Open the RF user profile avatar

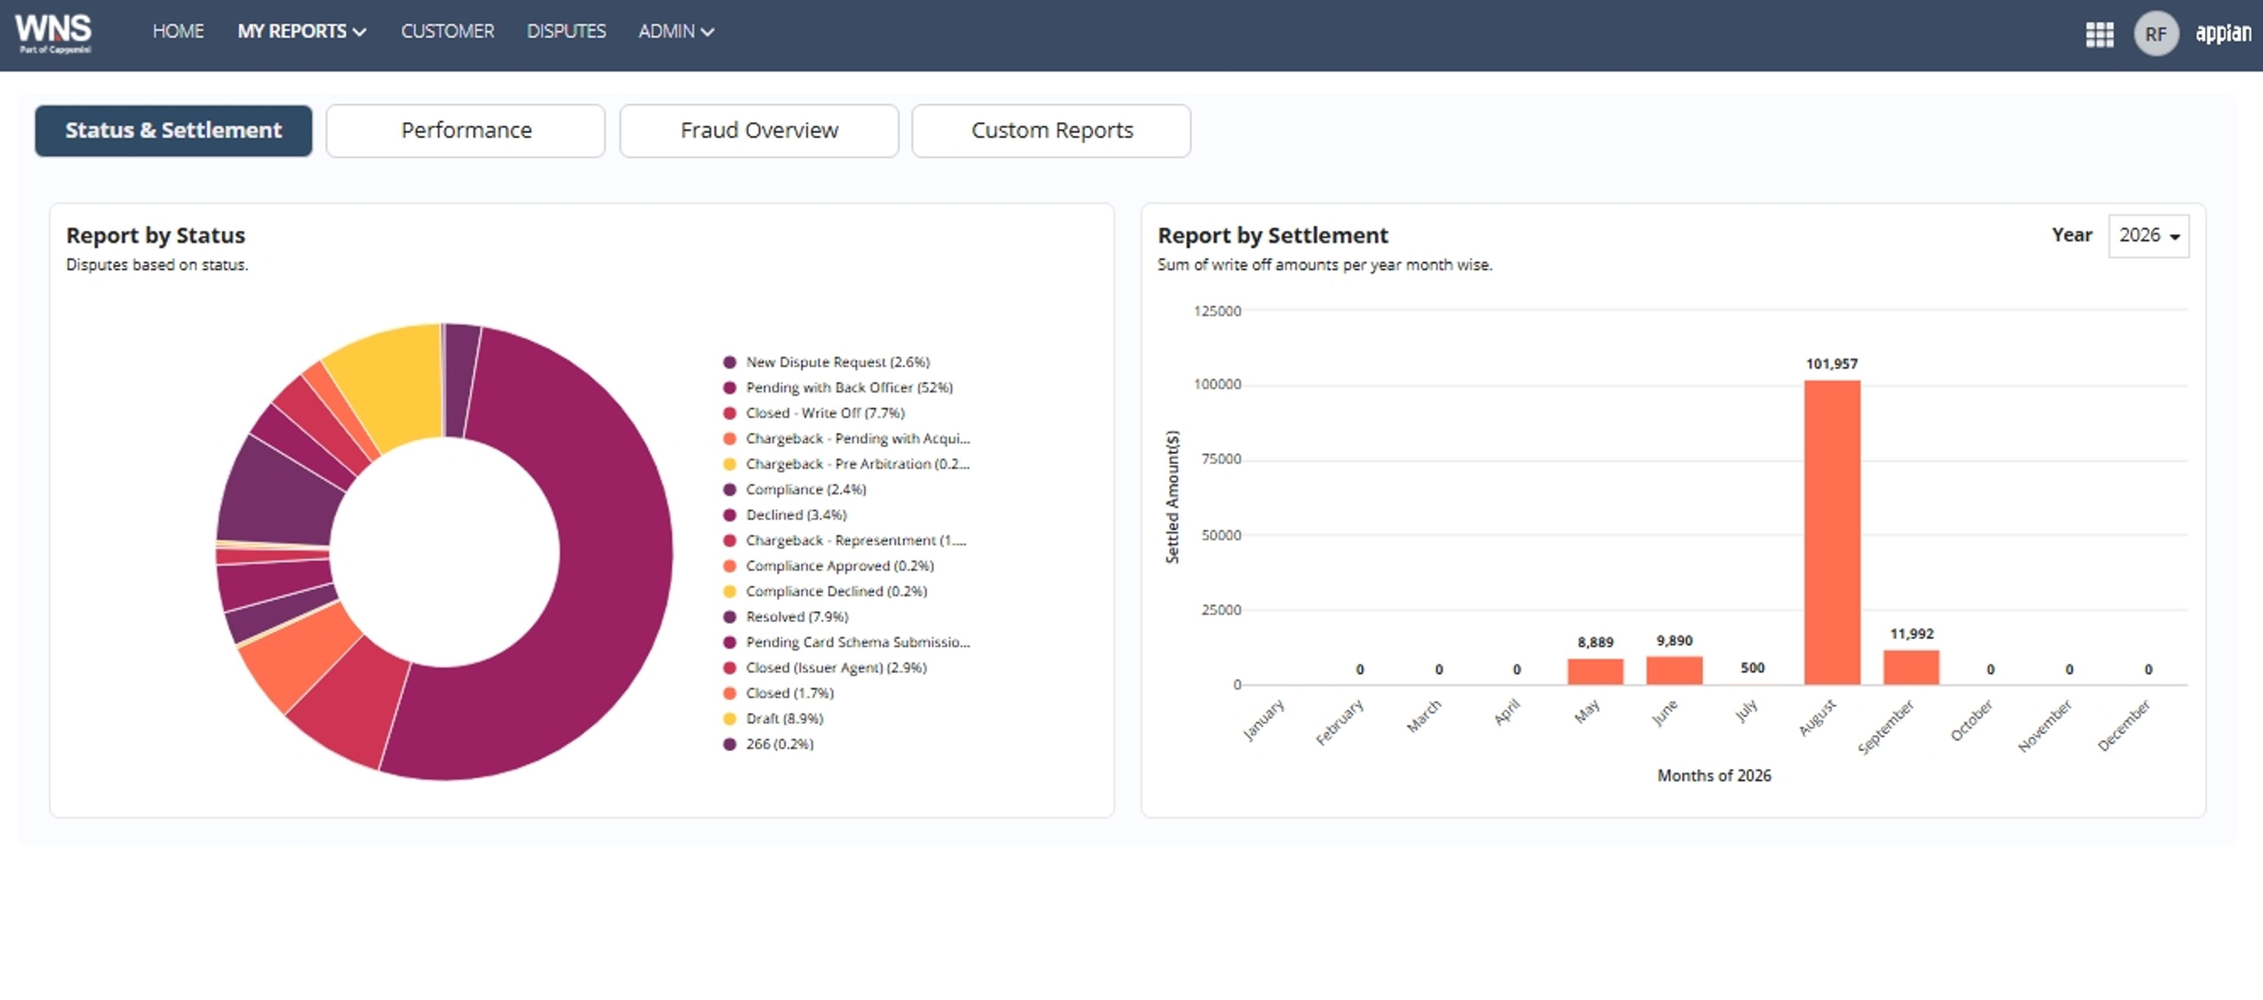[2155, 34]
